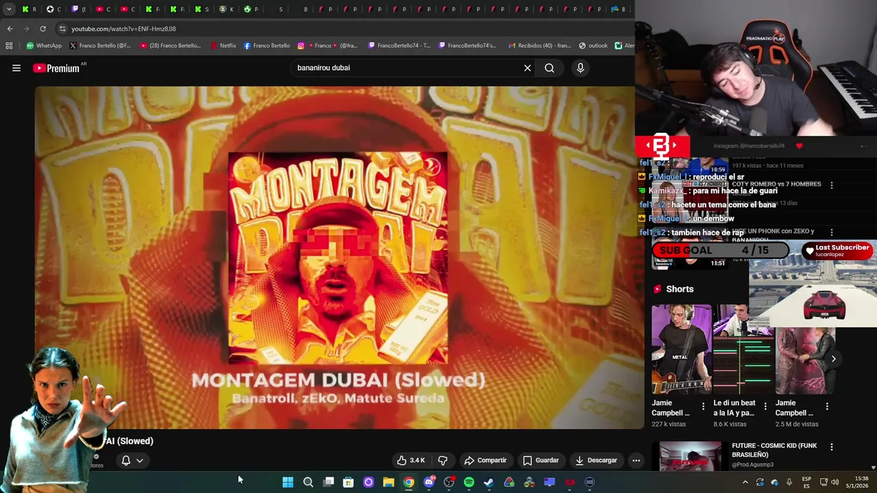The width and height of the screenshot is (877, 493).
Task: Open Microsoft Store from the taskbar
Action: coord(348,482)
